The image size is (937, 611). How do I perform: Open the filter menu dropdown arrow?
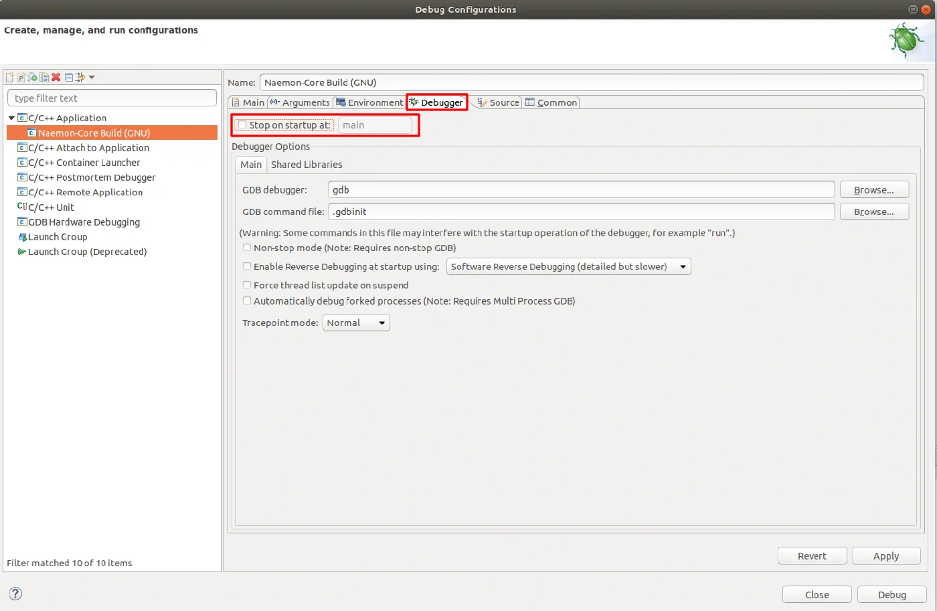click(92, 78)
